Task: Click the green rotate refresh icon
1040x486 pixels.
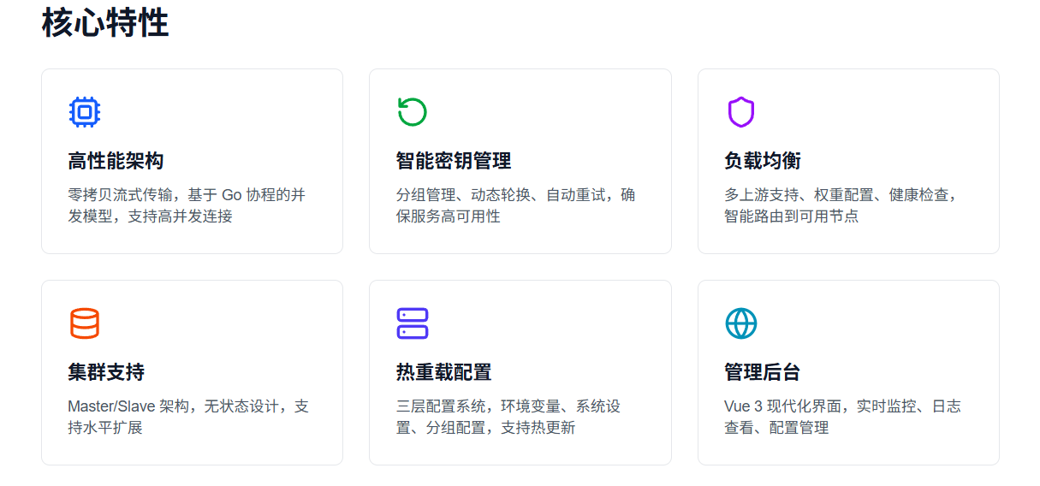Action: [412, 112]
